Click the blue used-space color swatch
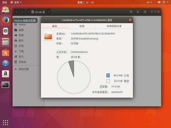Viewport: 171px width, 128px height. [x=108, y=75]
